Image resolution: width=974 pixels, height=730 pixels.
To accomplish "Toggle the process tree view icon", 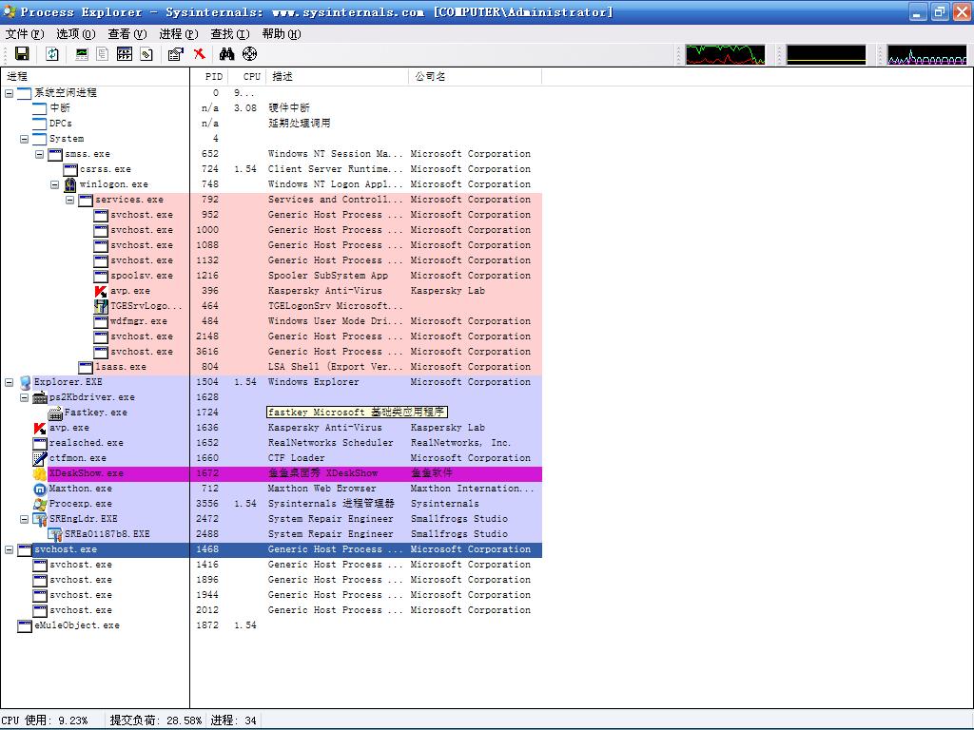I will (x=103, y=54).
